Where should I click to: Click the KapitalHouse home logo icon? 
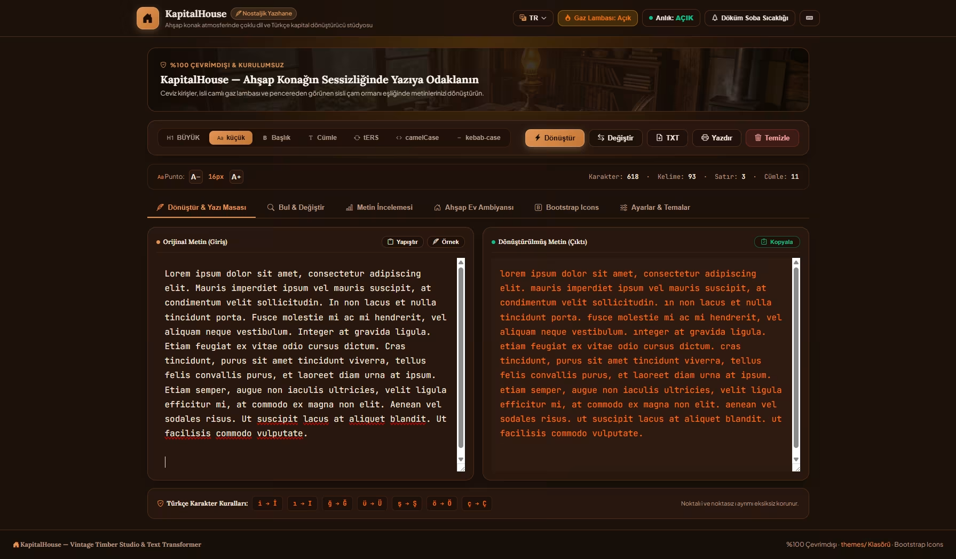coord(148,18)
